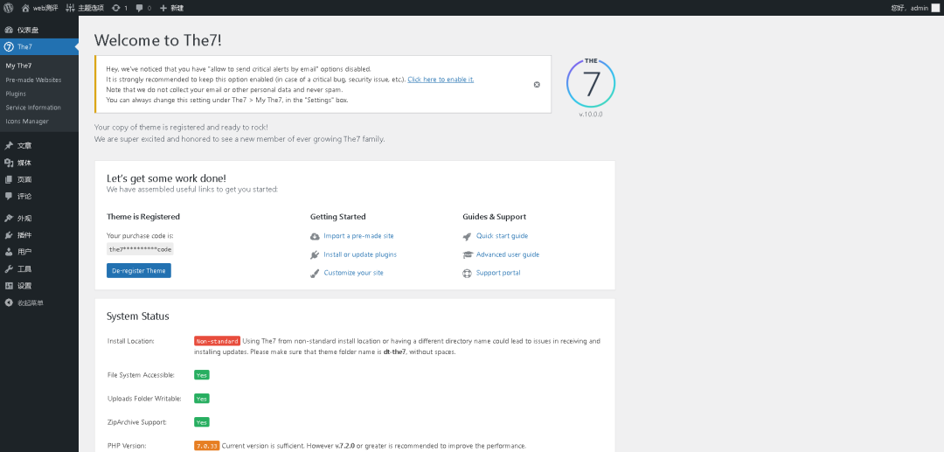Click the cloud icon for importing site
Screen dimensions: 944x452
pyautogui.click(x=315, y=236)
